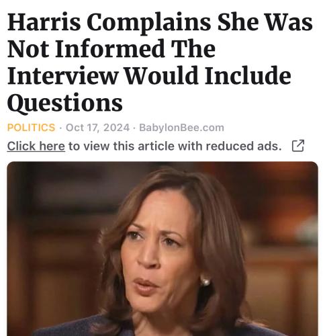Click the word "Harris" in the headline
The image size is (325, 336).
pos(44,22)
